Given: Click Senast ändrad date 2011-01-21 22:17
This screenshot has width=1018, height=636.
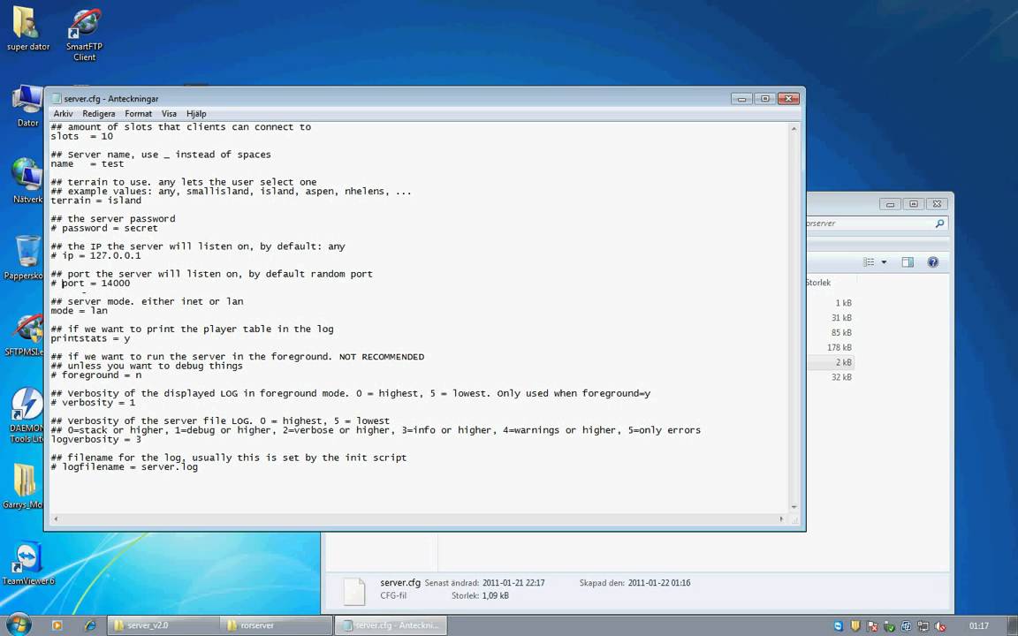Looking at the screenshot, I should (513, 583).
